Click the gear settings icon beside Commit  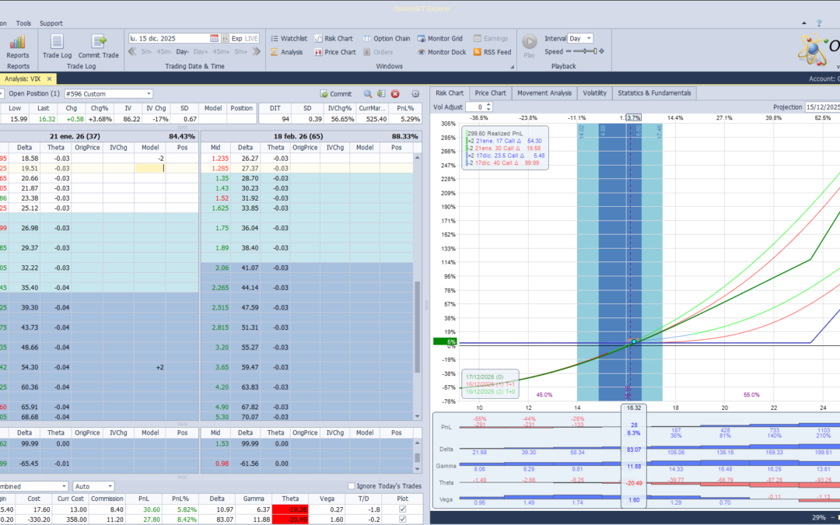[x=415, y=93]
